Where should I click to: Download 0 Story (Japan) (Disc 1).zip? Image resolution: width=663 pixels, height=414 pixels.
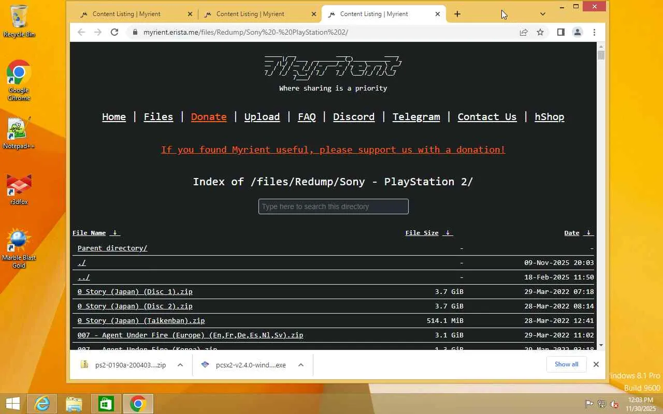coord(135,291)
